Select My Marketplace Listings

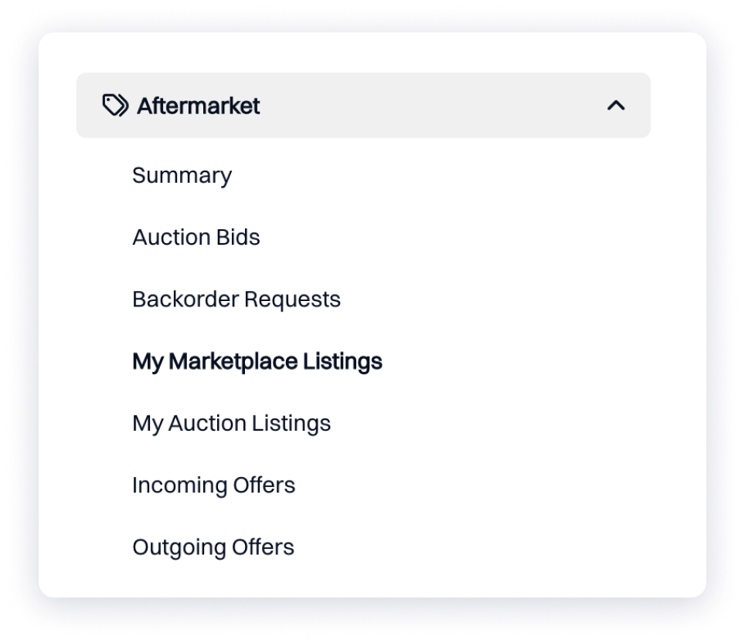[x=257, y=361]
